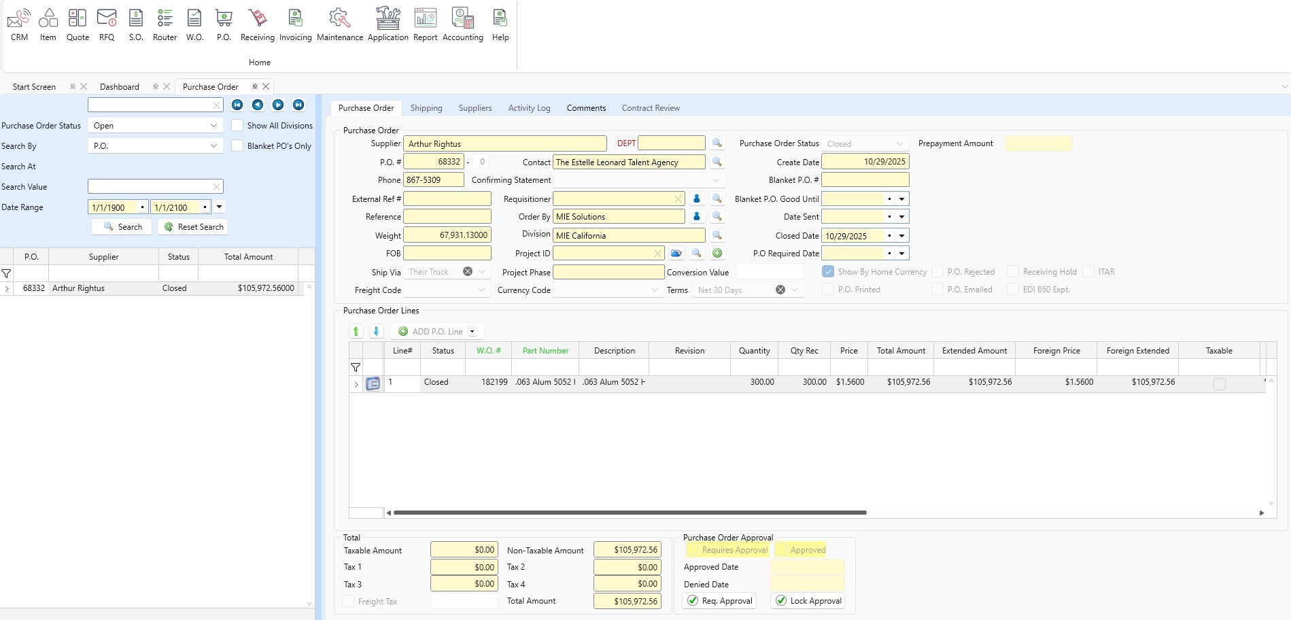The height and width of the screenshot is (620, 1291).
Task: Jump to last record using navigation arrow
Action: click(x=298, y=105)
